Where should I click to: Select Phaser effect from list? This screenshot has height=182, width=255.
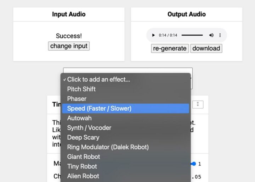click(77, 99)
